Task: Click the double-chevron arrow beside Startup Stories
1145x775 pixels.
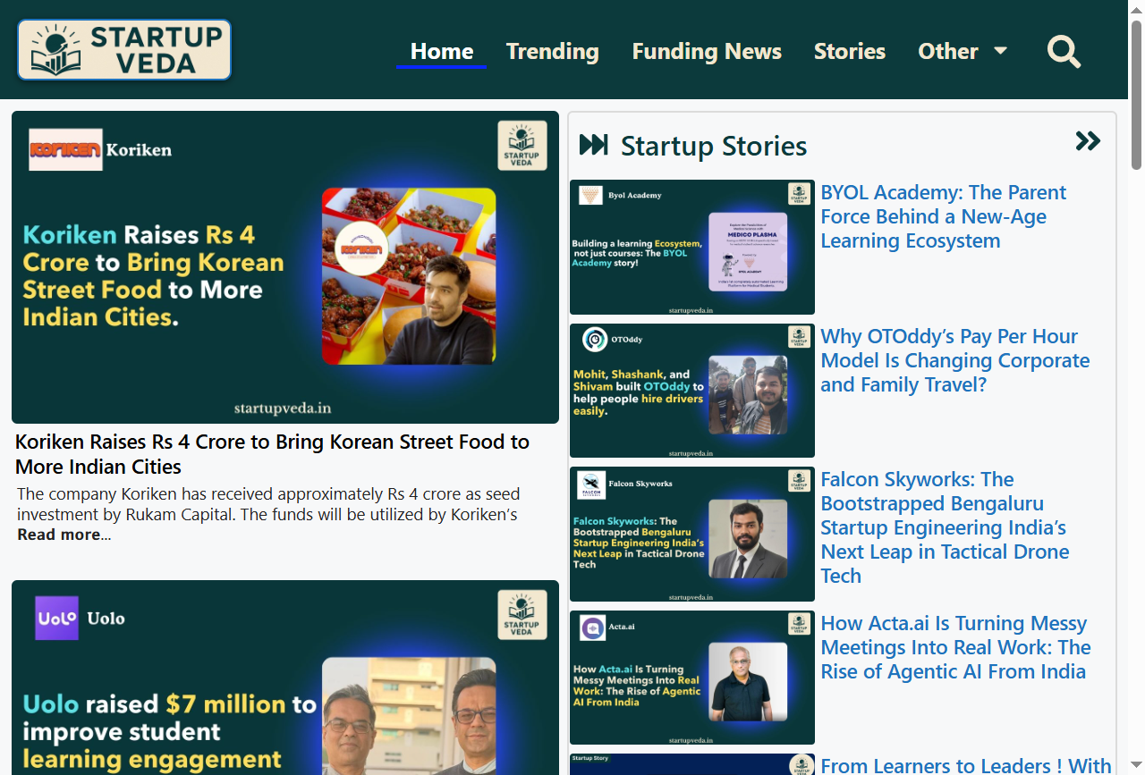Action: point(1088,141)
